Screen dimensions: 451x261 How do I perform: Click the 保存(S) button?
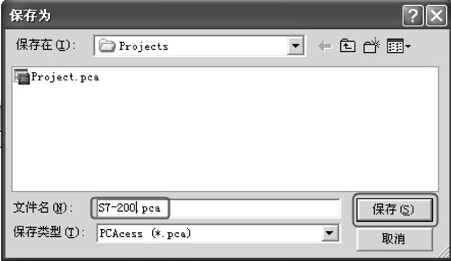click(x=394, y=209)
